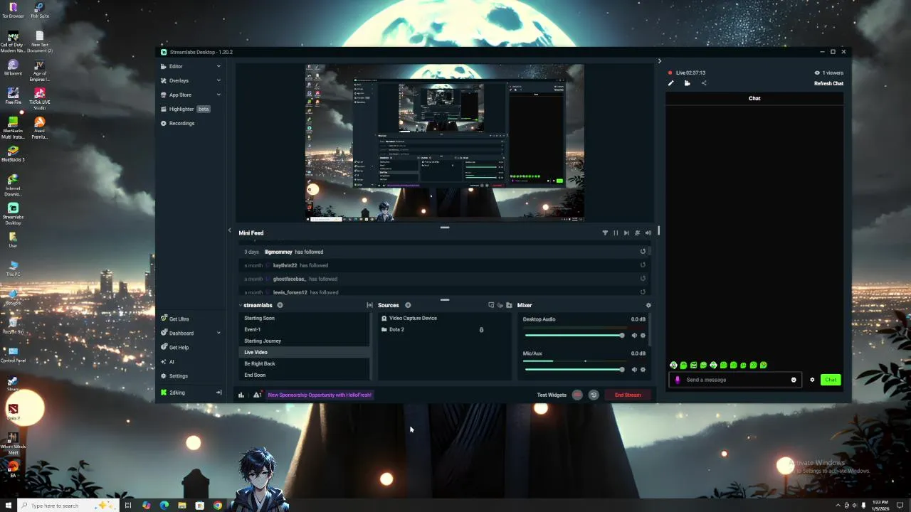Image resolution: width=911 pixels, height=512 pixels.
Task: Open chat settings gear icon
Action: click(812, 380)
